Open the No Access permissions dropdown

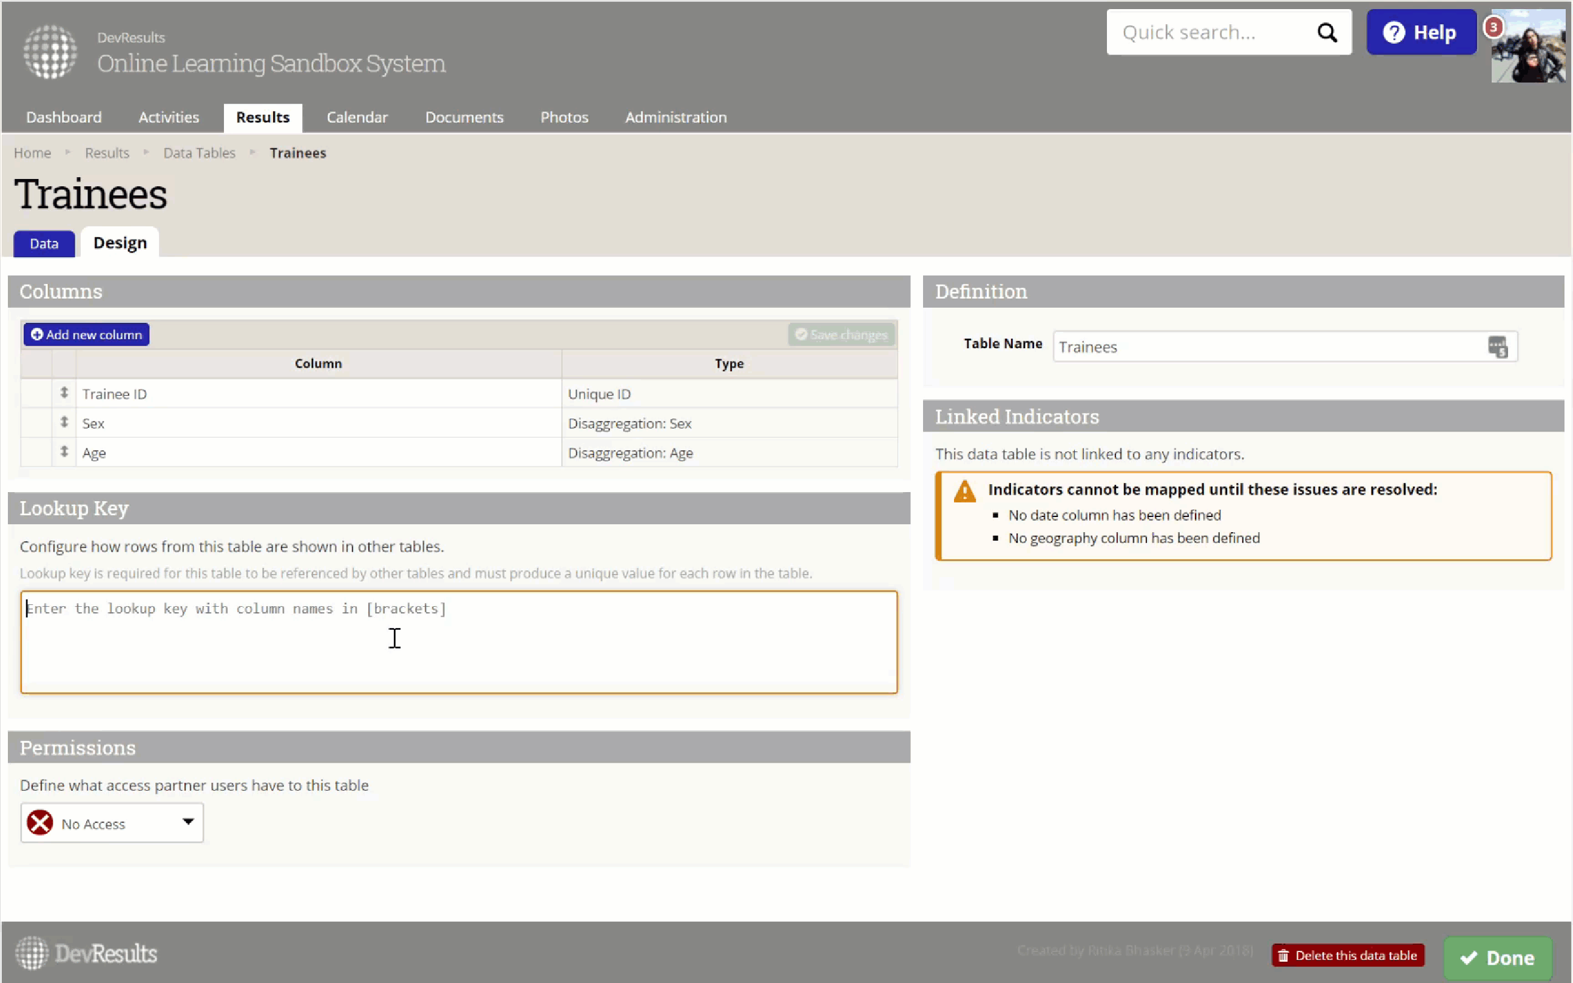112,823
